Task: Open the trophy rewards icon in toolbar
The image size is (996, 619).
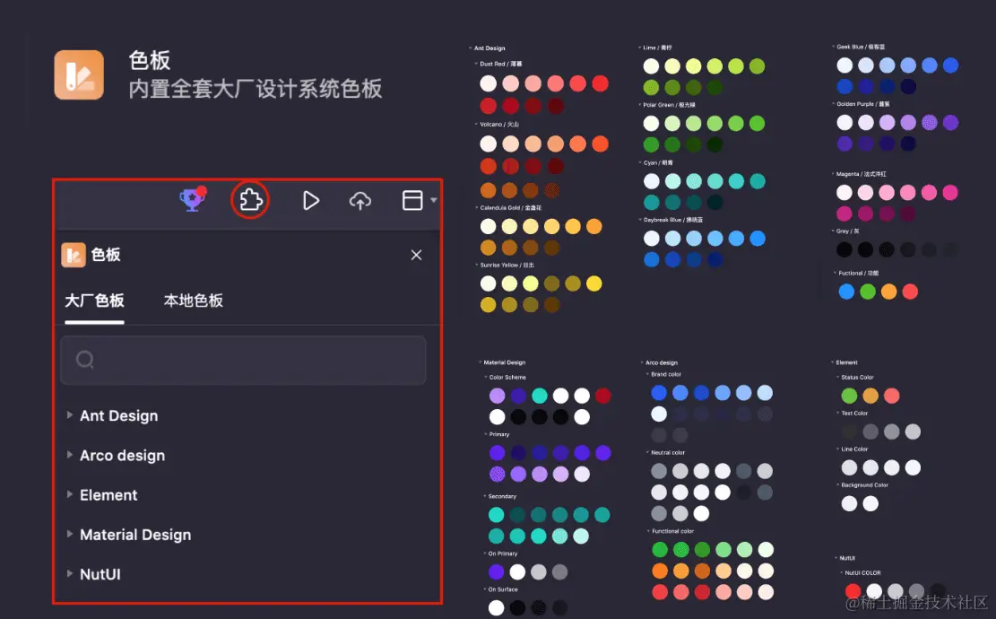Action: tap(193, 200)
